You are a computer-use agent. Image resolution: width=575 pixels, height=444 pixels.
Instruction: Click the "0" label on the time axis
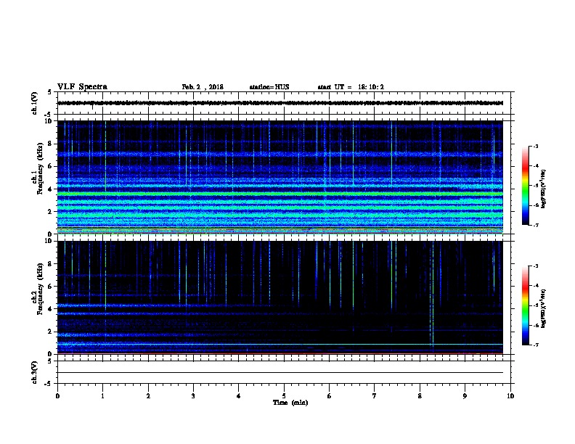pyautogui.click(x=57, y=395)
